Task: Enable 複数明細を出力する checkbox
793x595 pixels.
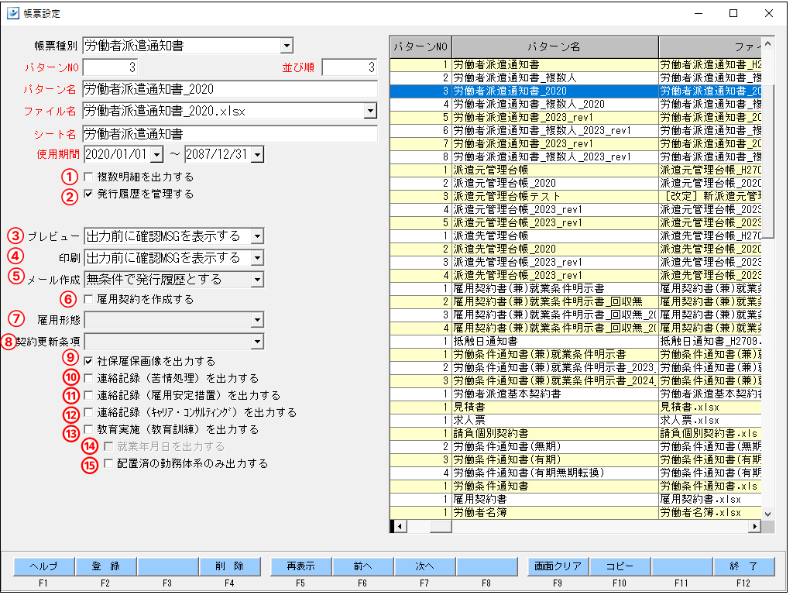Action: click(x=88, y=177)
